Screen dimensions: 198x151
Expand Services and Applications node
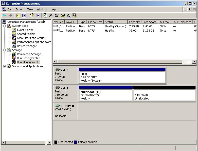click(x=4, y=66)
